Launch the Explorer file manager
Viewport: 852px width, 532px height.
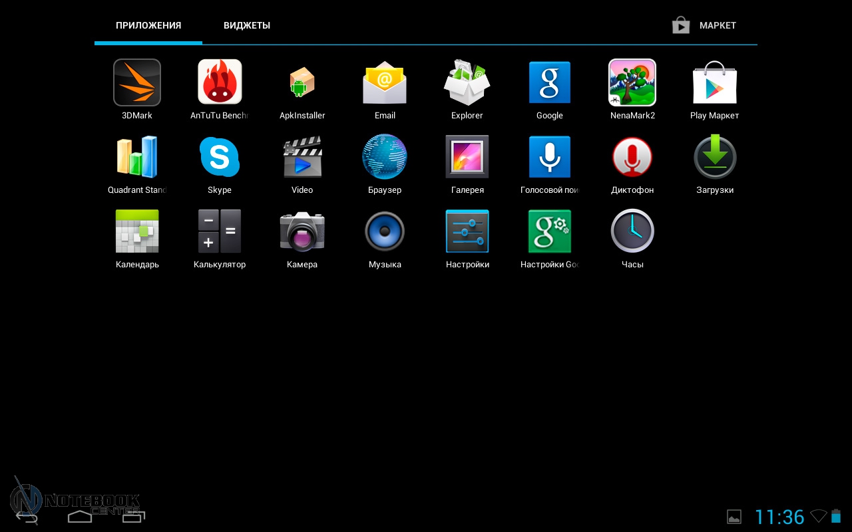coord(467,83)
